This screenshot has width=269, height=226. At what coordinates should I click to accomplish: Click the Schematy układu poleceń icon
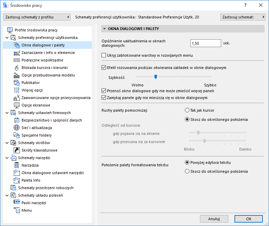click(x=13, y=195)
